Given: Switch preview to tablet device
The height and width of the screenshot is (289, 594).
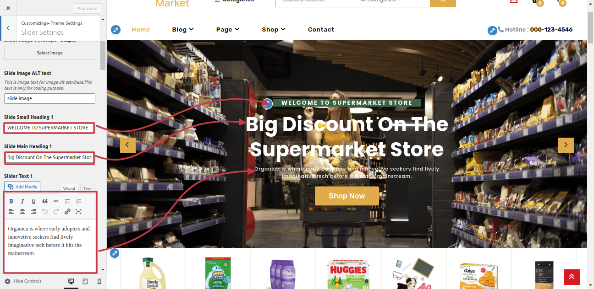Looking at the screenshot, I should coord(85,281).
